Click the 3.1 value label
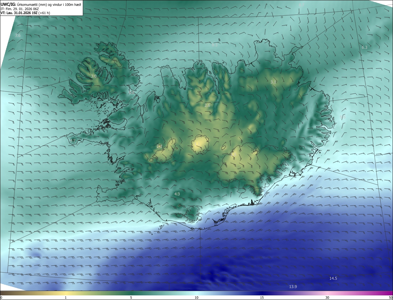Viewport: 393px width, 300px height. pyautogui.click(x=273, y=82)
